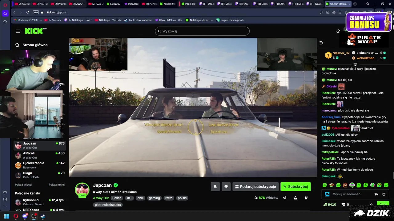Open Japczan channel in sidebar
394x221 pixels.
[x=40, y=145]
